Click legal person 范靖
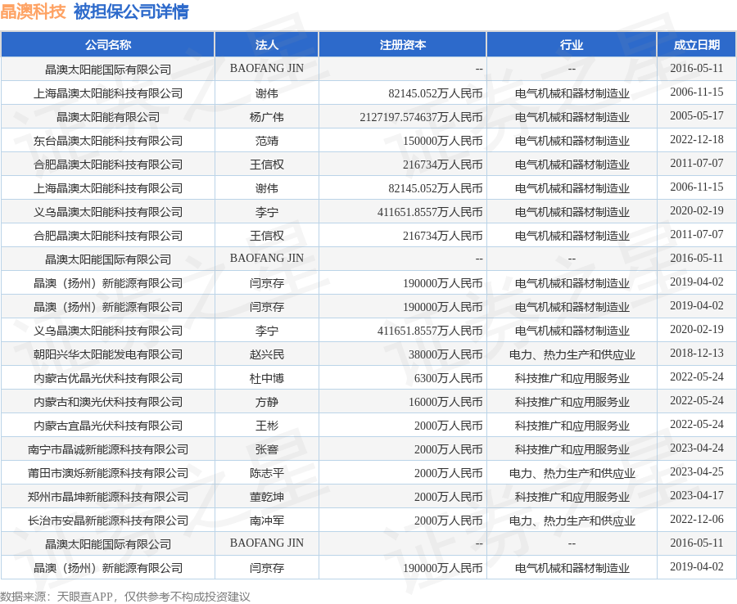The image size is (737, 604). (266, 141)
